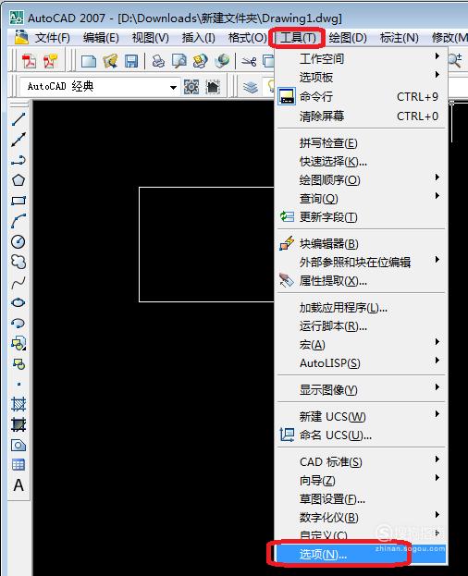Choose 属性提取(X)... menu entry
The image size is (468, 576).
(361, 281)
